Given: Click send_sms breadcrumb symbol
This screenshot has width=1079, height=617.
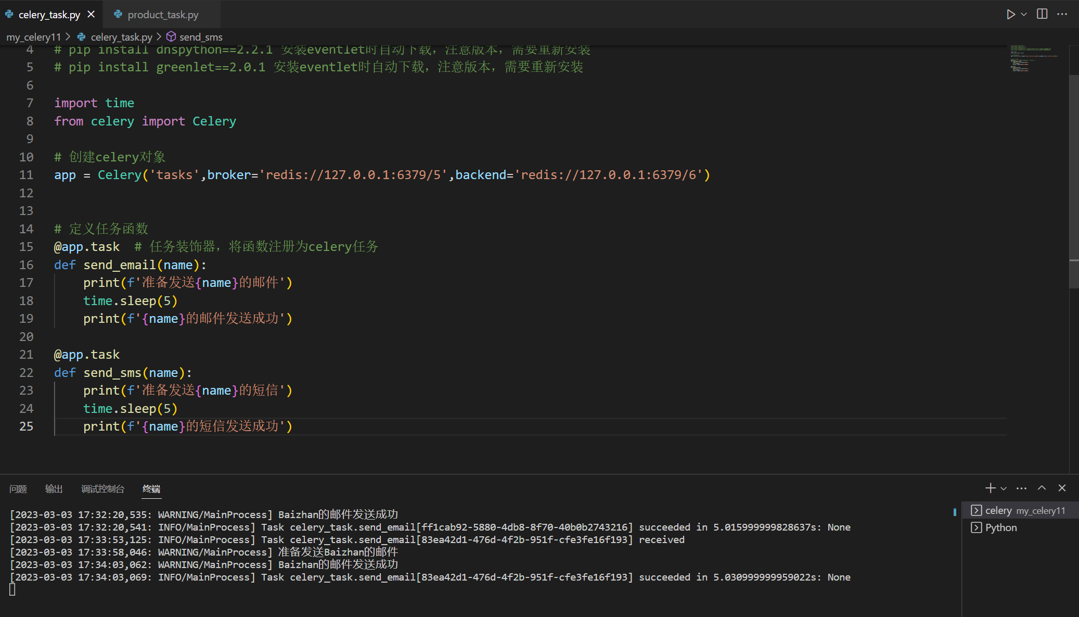Looking at the screenshot, I should point(201,37).
